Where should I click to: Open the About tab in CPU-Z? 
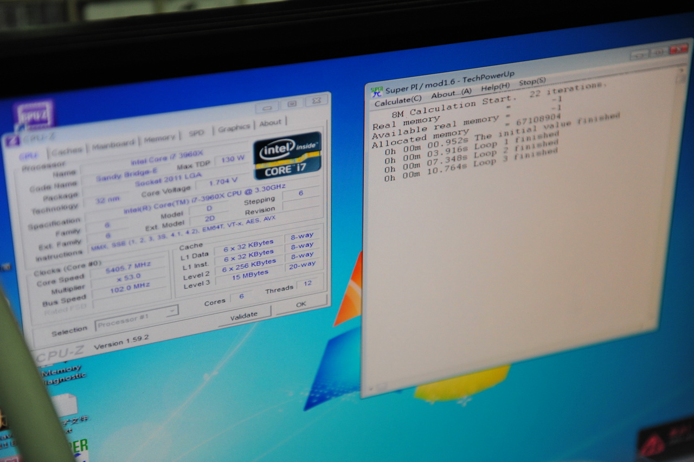270,123
